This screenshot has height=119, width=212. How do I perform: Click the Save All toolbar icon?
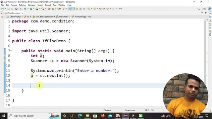coord(12,9)
